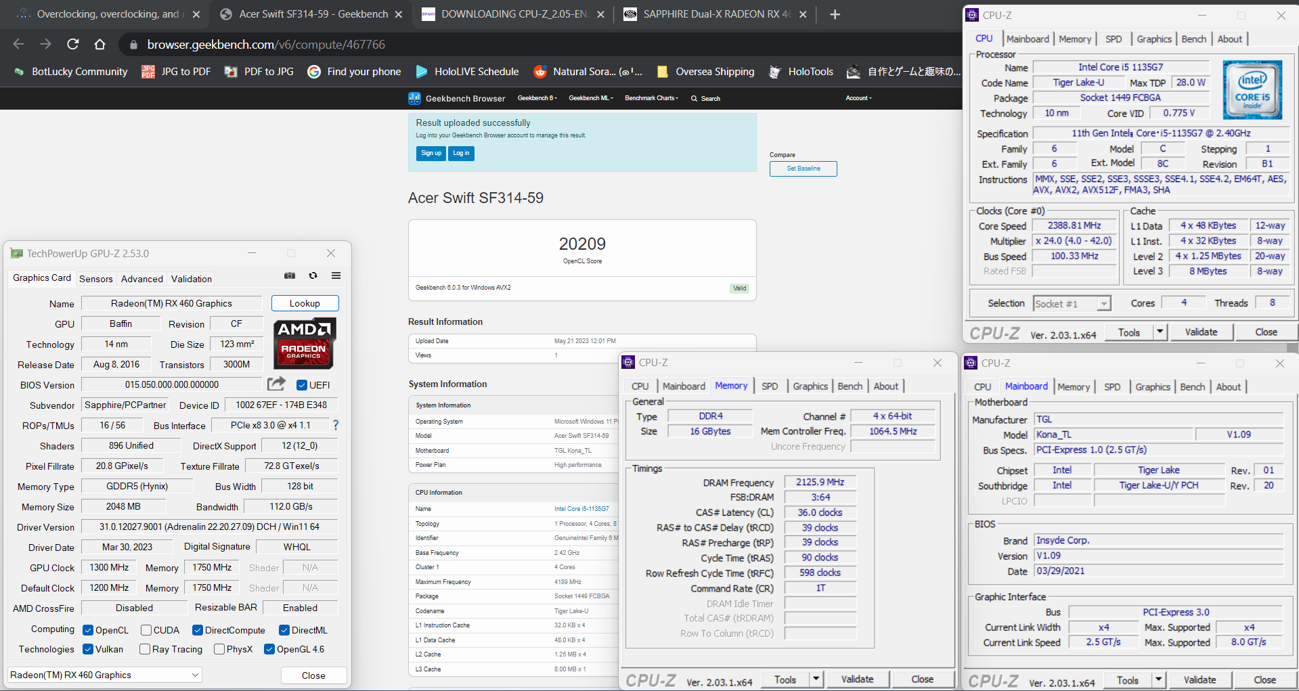Click the AMD Radeon Graphics logo
This screenshot has width=1299, height=691.
click(x=305, y=343)
